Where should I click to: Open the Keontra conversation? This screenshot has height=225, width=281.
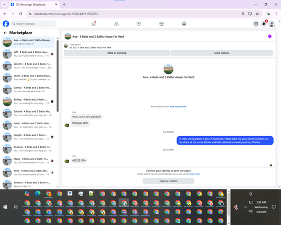[x=28, y=184]
